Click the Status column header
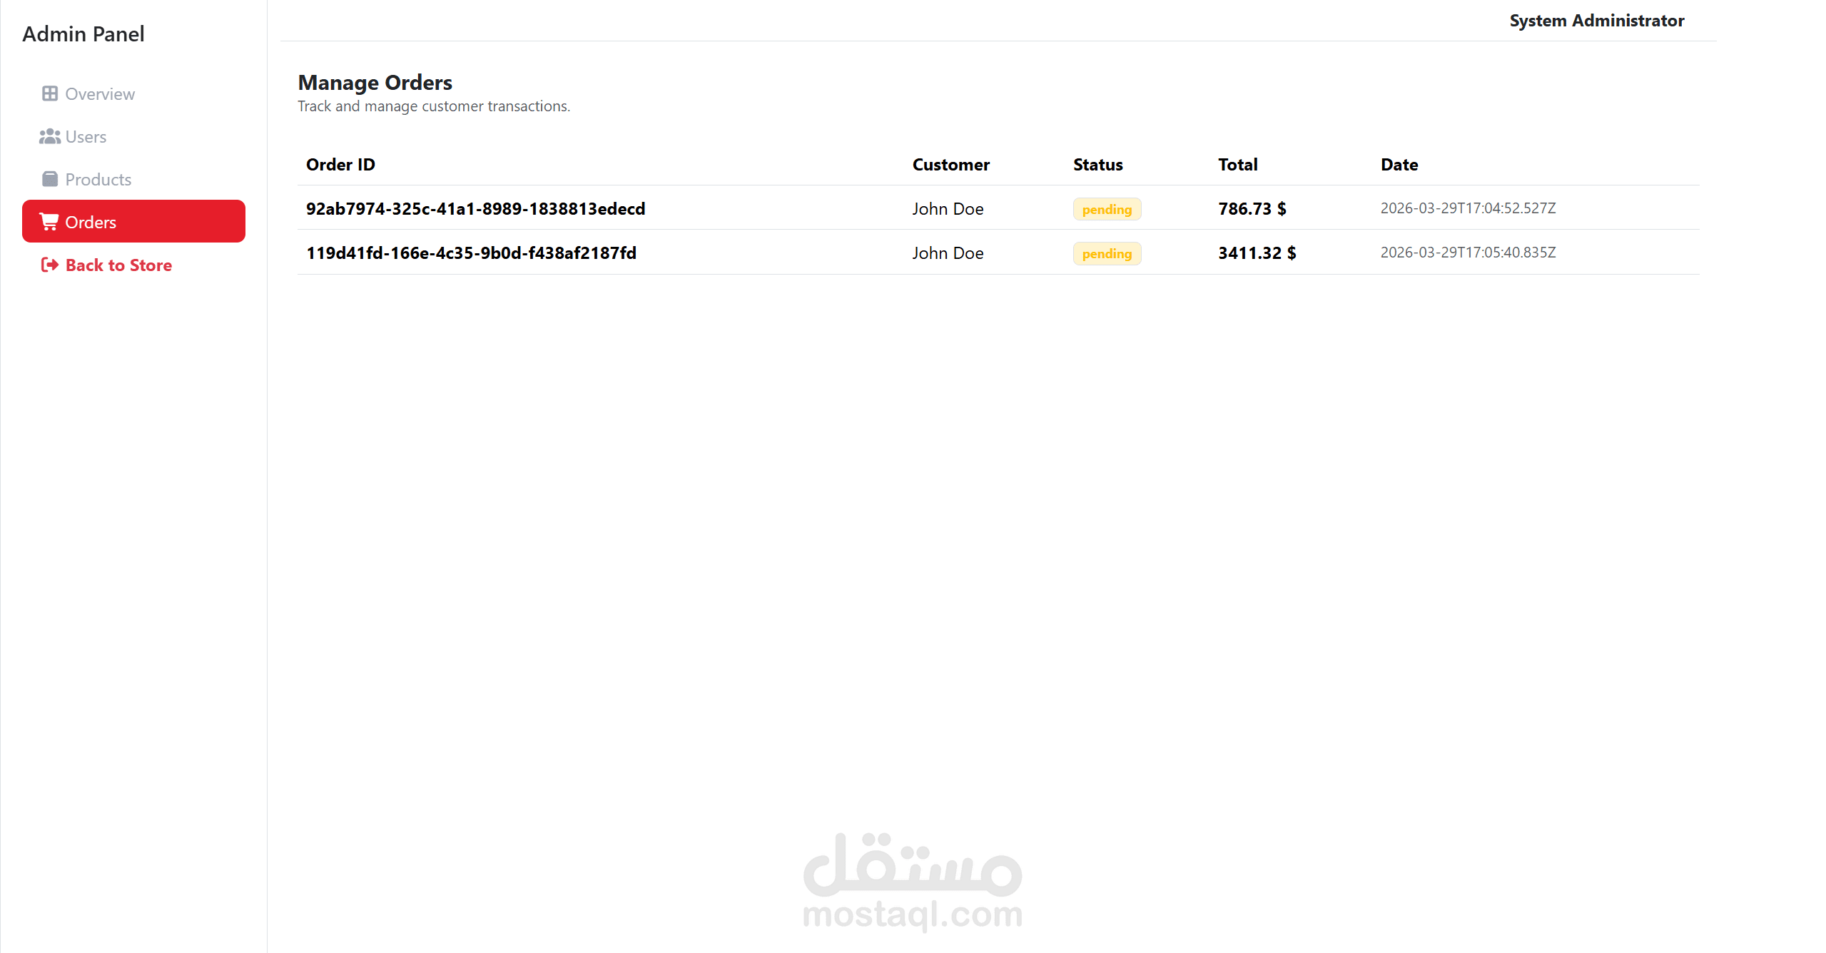1826x953 pixels. (1097, 164)
